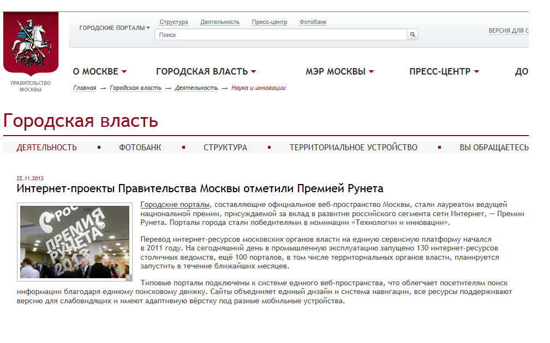Click the article headline about Премия Рунета
Screen dimensions: 550x343
click(200, 188)
